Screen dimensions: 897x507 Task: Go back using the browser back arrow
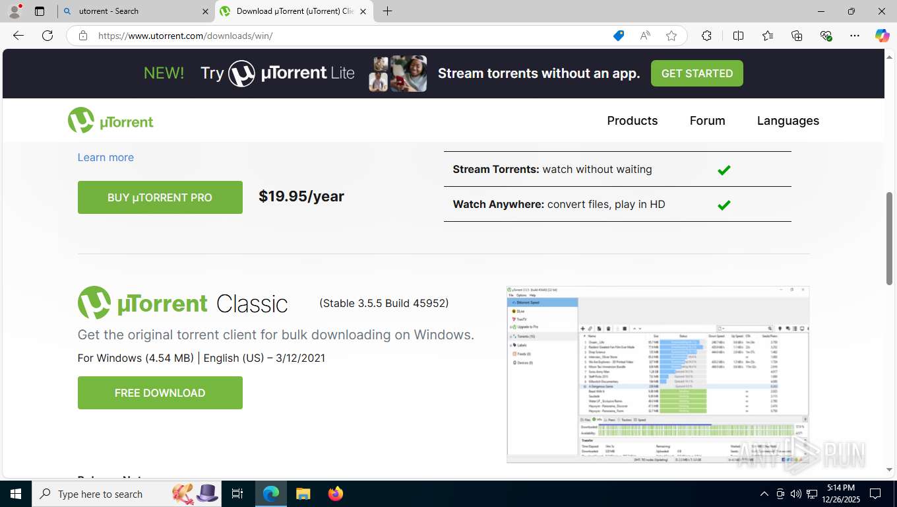(18, 36)
